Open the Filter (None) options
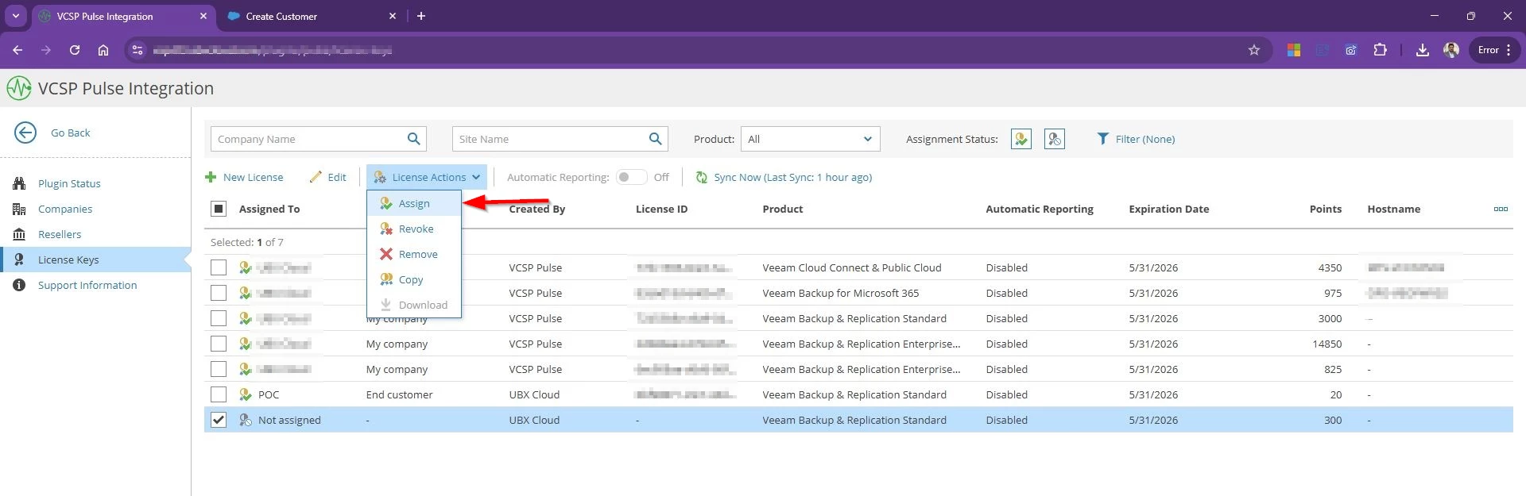This screenshot has height=496, width=1526. click(1135, 139)
